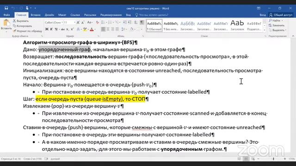
Task: Center align text icon
Action: pos(108,29)
